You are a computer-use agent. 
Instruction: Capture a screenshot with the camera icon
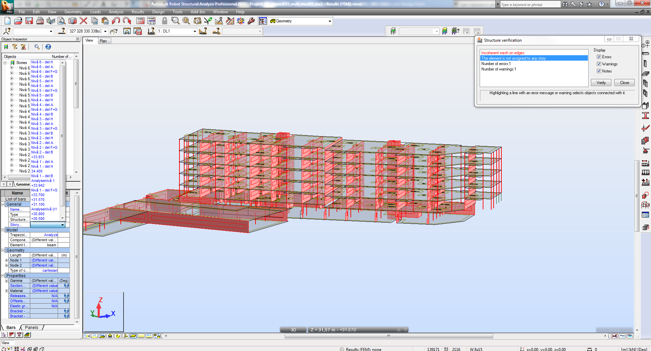tap(73, 21)
